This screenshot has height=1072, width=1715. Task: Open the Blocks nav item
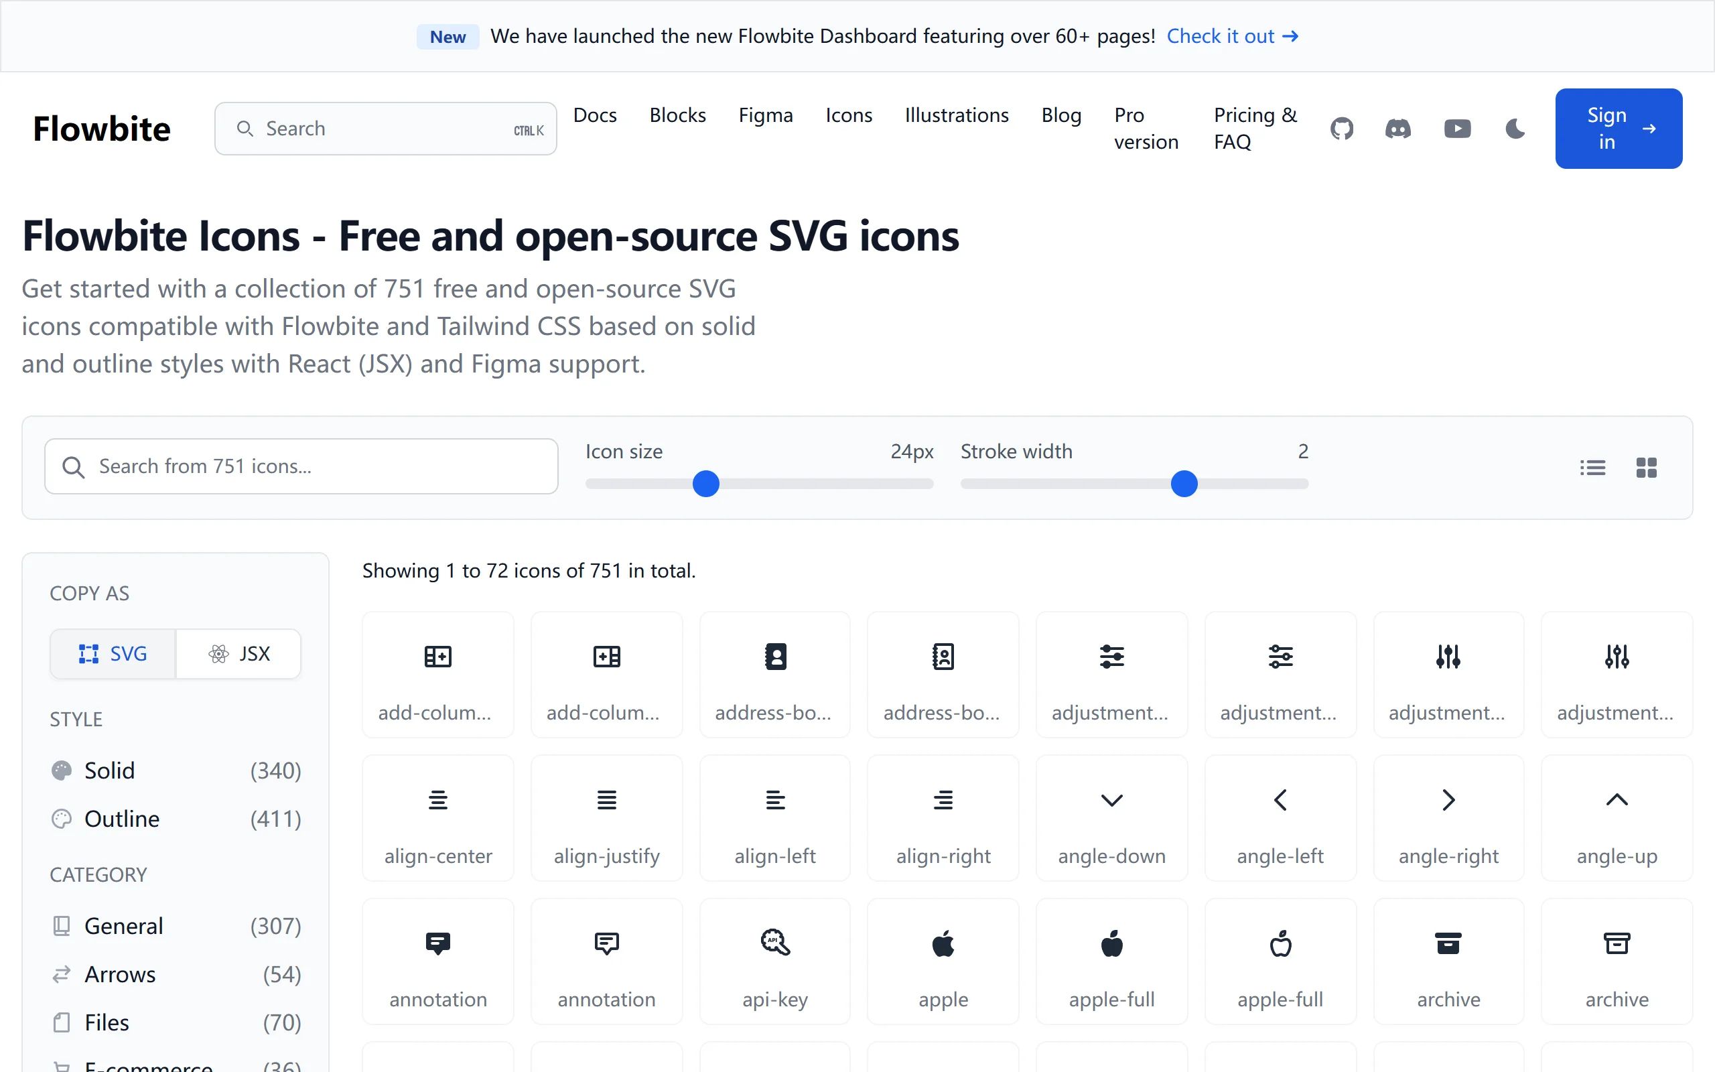click(677, 115)
